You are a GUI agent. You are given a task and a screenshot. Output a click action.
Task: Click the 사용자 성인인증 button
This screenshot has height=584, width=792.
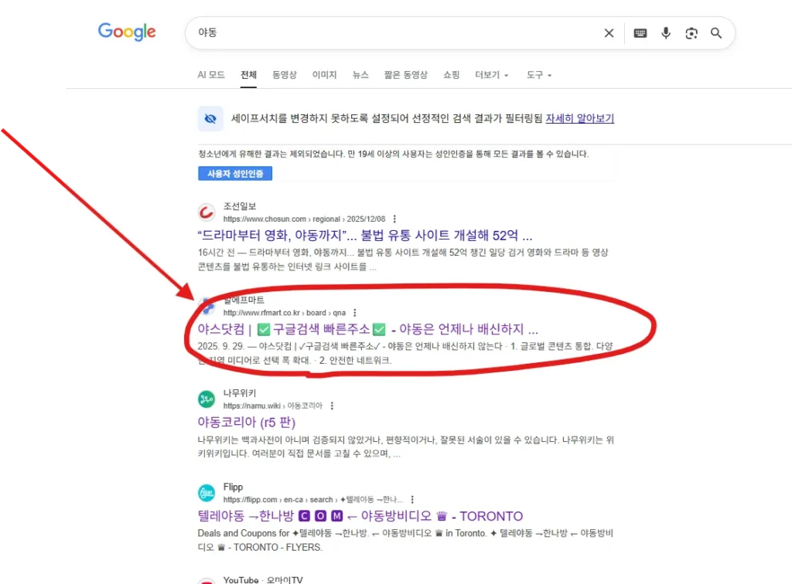click(235, 173)
